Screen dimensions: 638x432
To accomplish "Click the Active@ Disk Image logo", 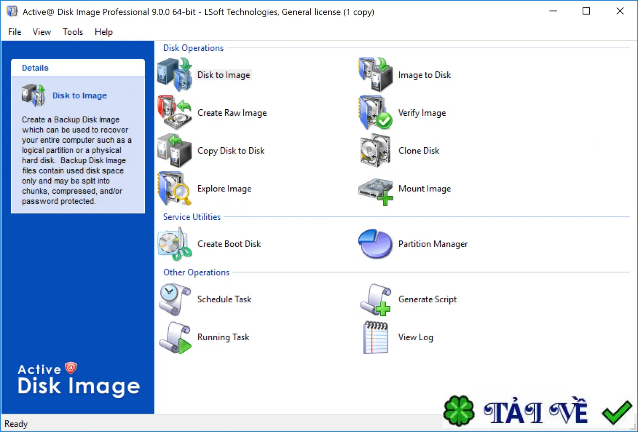I will coord(79,379).
